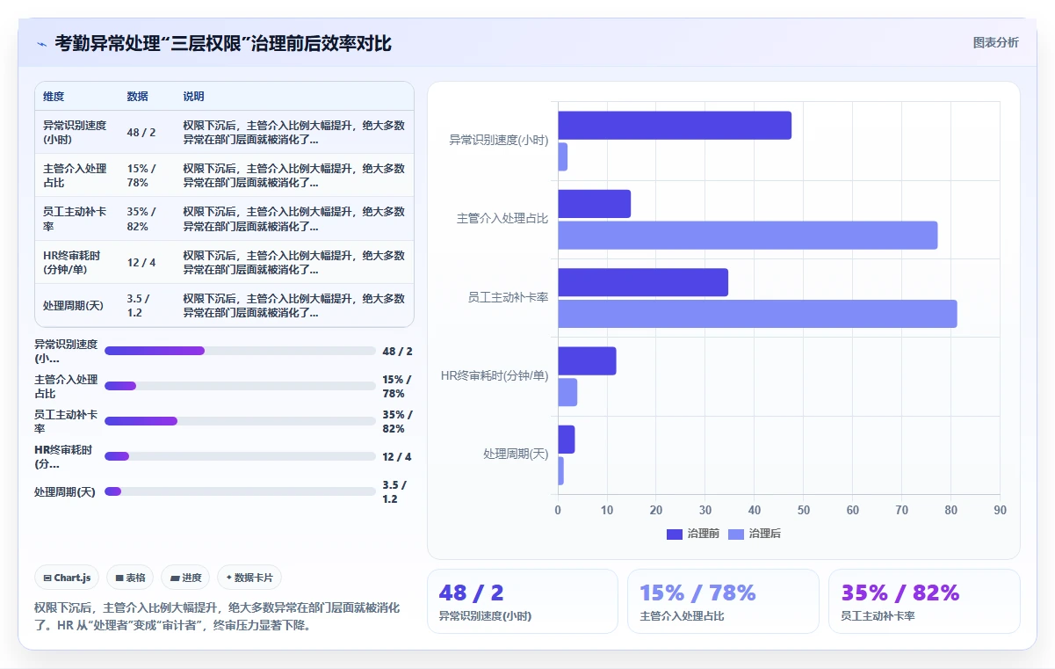The image size is (1055, 669).
Task: Click the 治理前 bar for HR终审耗时
Action: pos(587,361)
